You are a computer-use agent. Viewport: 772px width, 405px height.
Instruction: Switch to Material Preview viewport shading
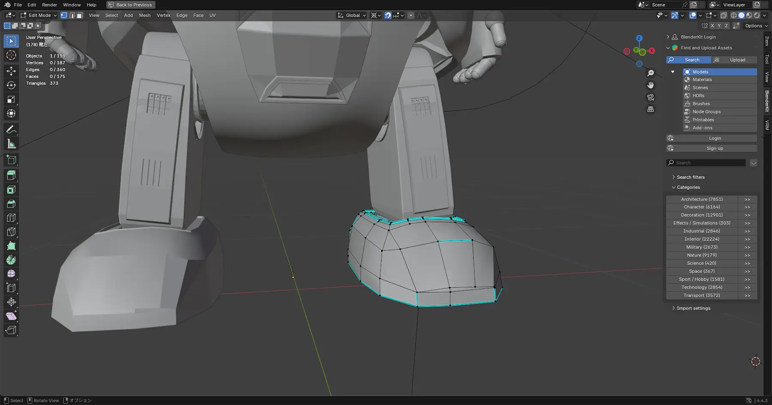(749, 15)
